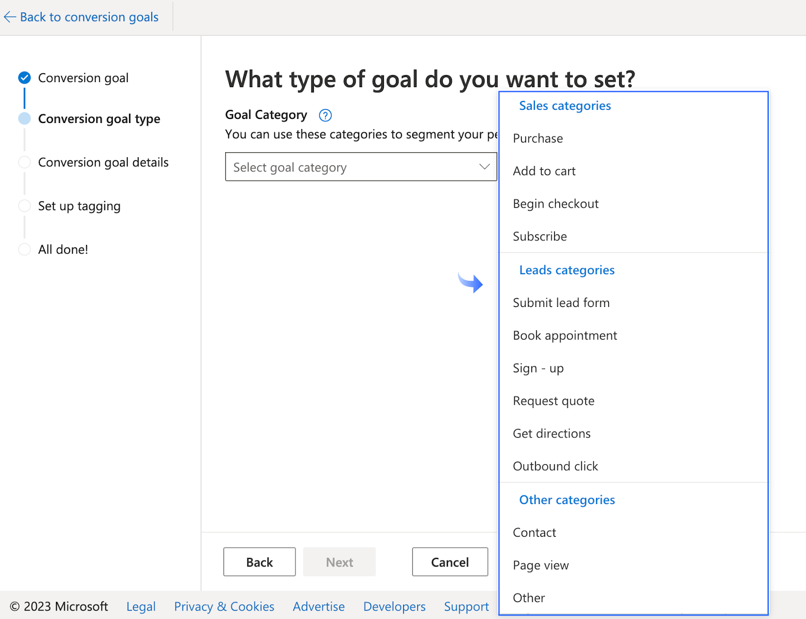806x619 pixels.
Task: Open the Privacy & Cookies footer link
Action: (x=224, y=606)
